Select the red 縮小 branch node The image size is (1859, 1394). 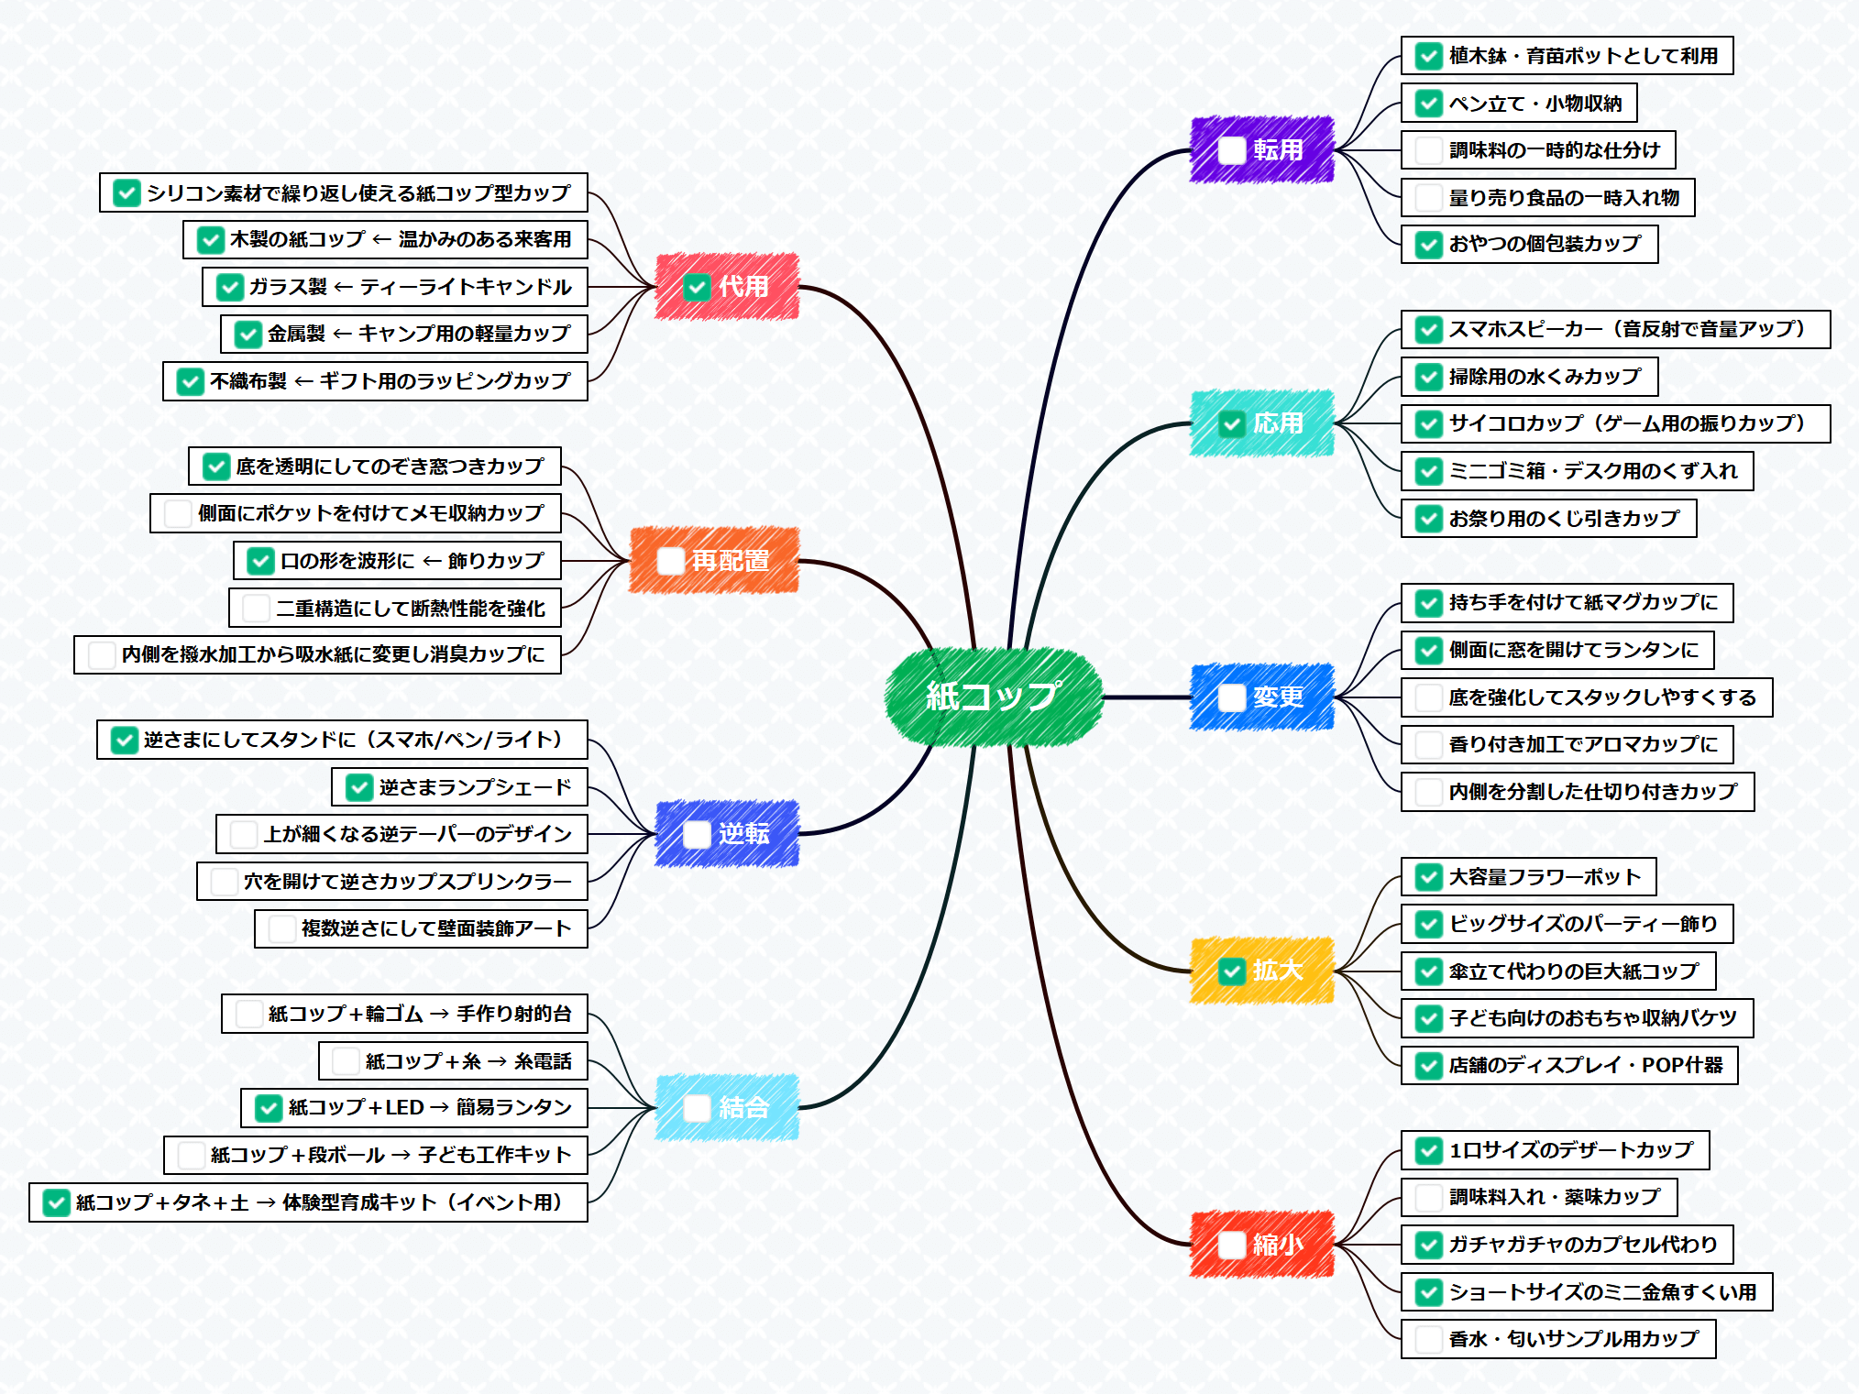pos(1279,1245)
